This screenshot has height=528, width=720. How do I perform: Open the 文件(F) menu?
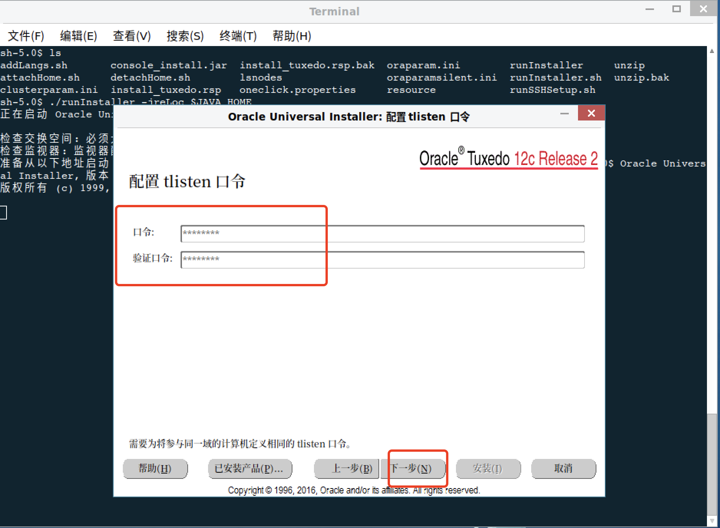26,36
